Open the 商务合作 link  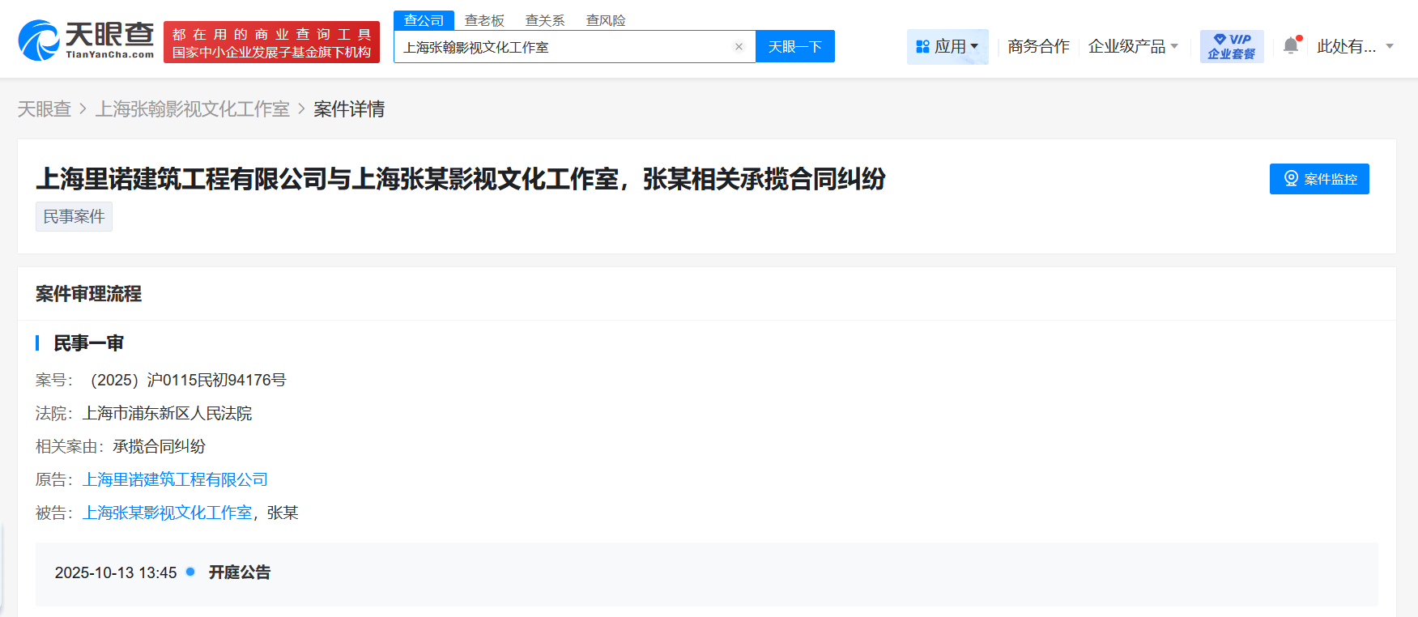(x=1038, y=46)
